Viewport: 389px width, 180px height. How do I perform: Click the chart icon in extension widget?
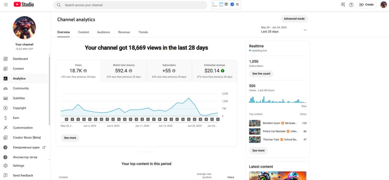(x=226, y=5)
